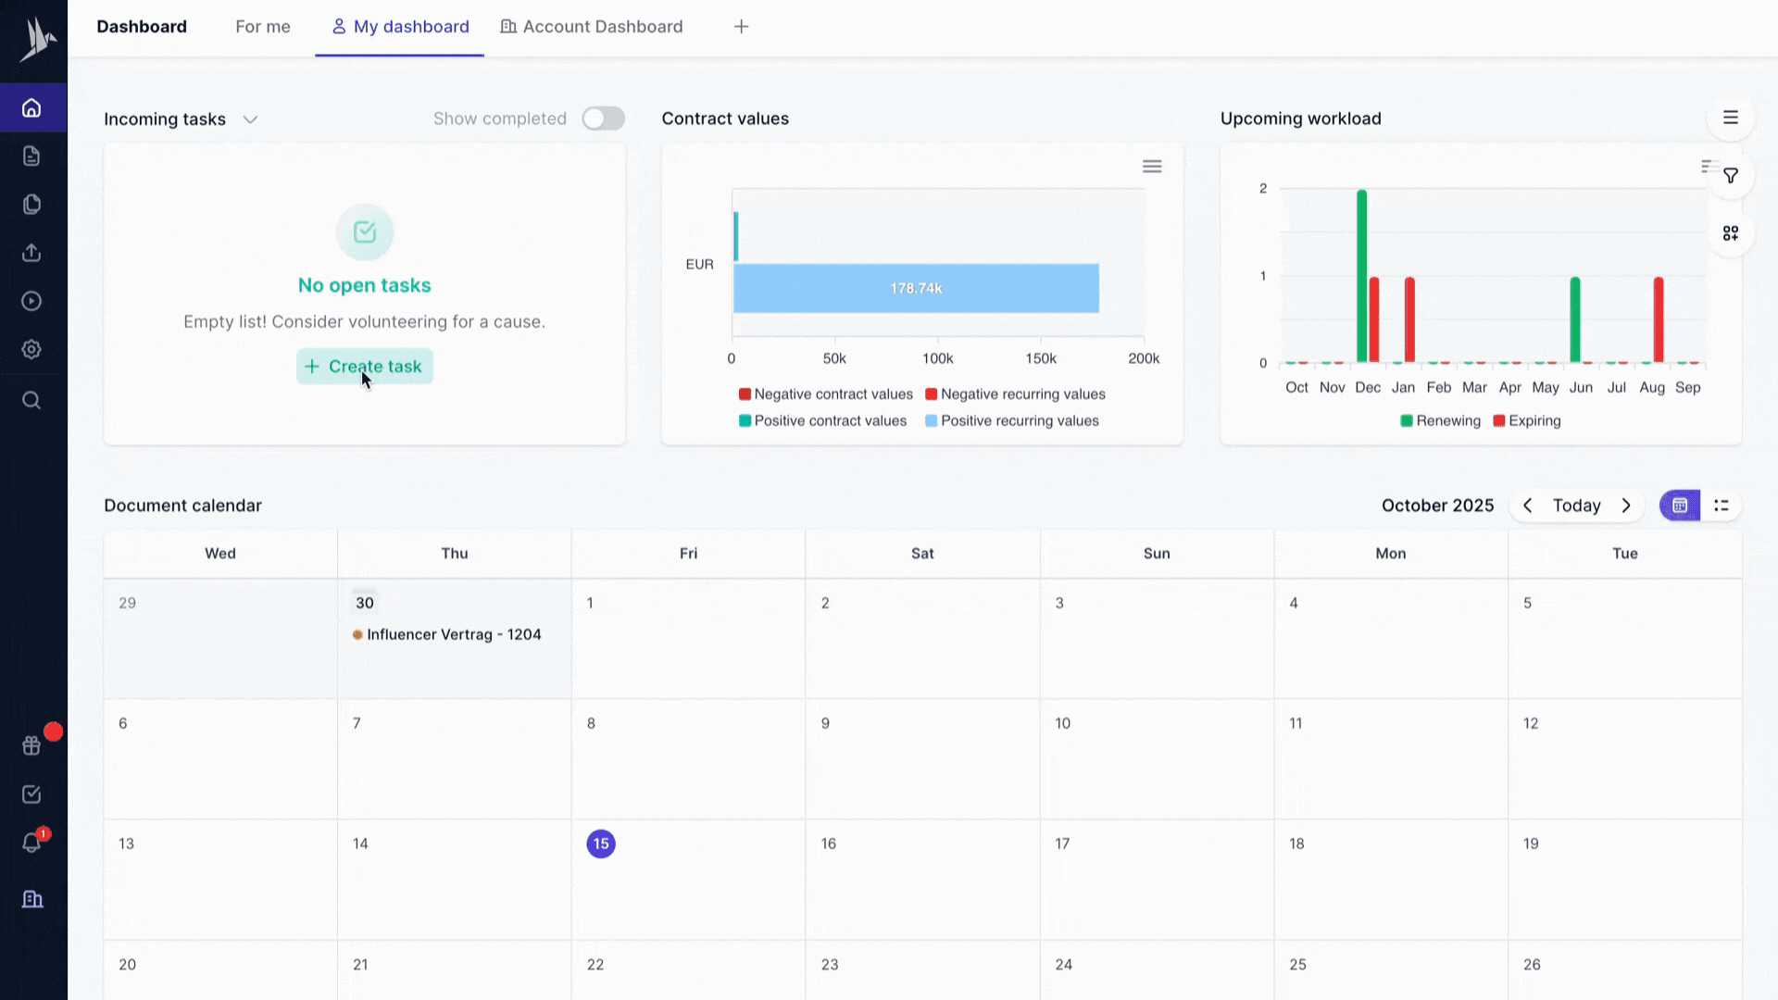
Task: Switch to calendar list view
Action: point(1722,506)
